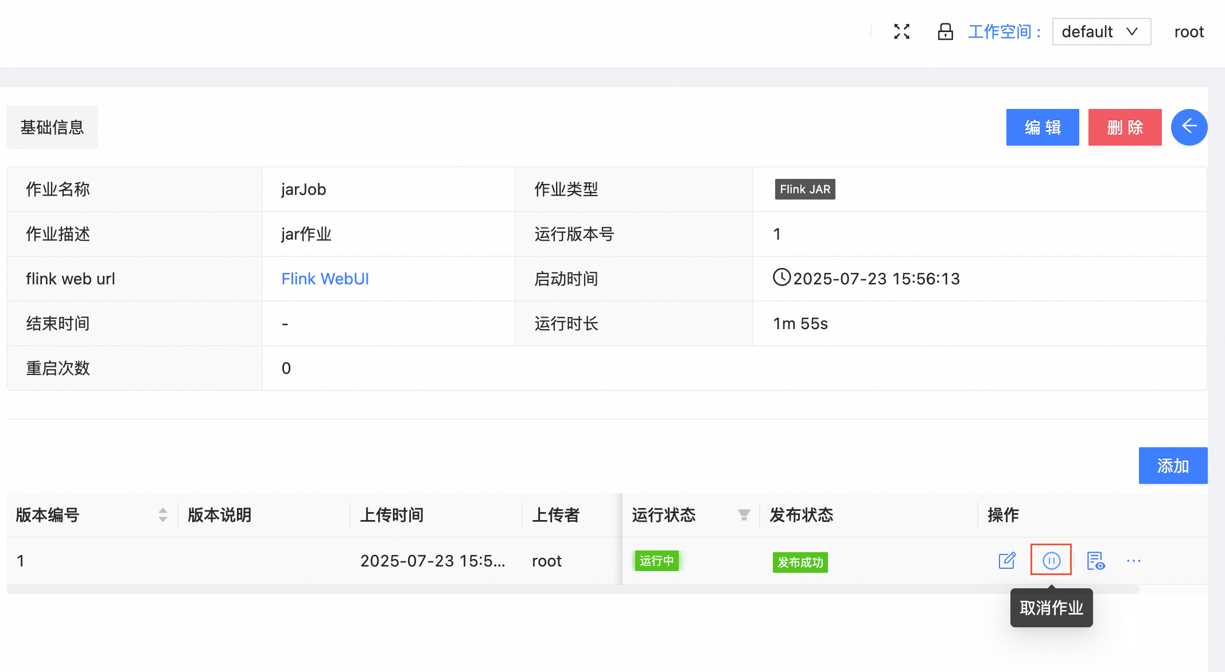Click the red 删除 button
This screenshot has width=1225, height=672.
(x=1125, y=127)
